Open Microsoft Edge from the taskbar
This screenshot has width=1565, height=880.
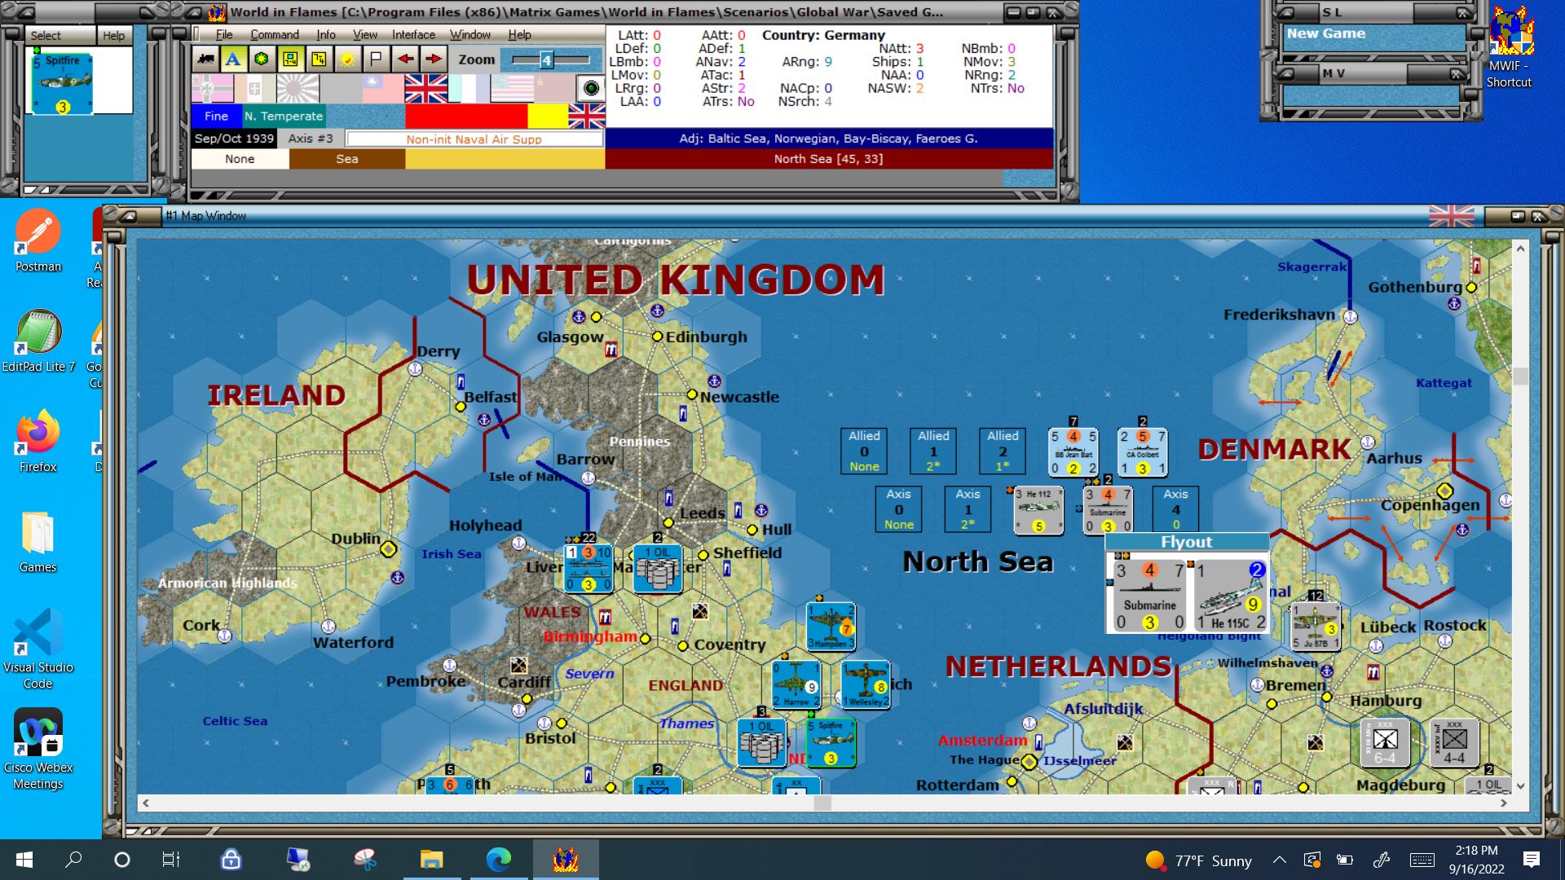pos(498,860)
